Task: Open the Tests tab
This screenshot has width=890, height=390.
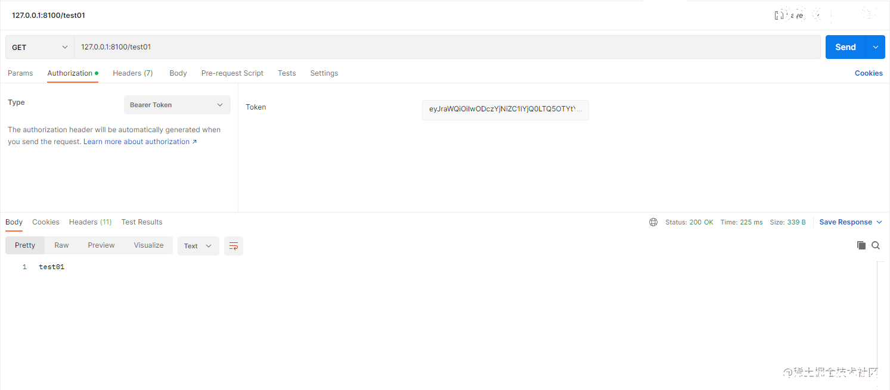Action: point(287,73)
